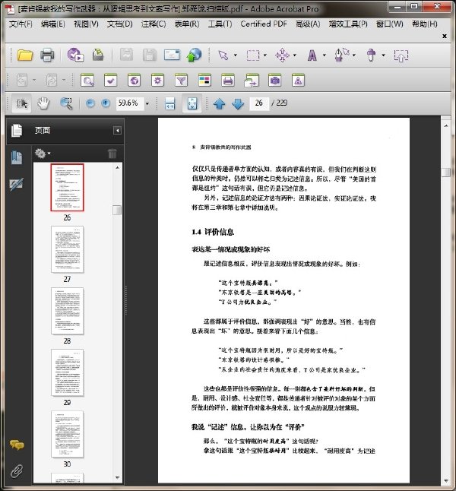Image resolution: width=456 pixels, height=491 pixels.
Task: Click the dashed box upload arrow icon
Action: click(x=401, y=55)
